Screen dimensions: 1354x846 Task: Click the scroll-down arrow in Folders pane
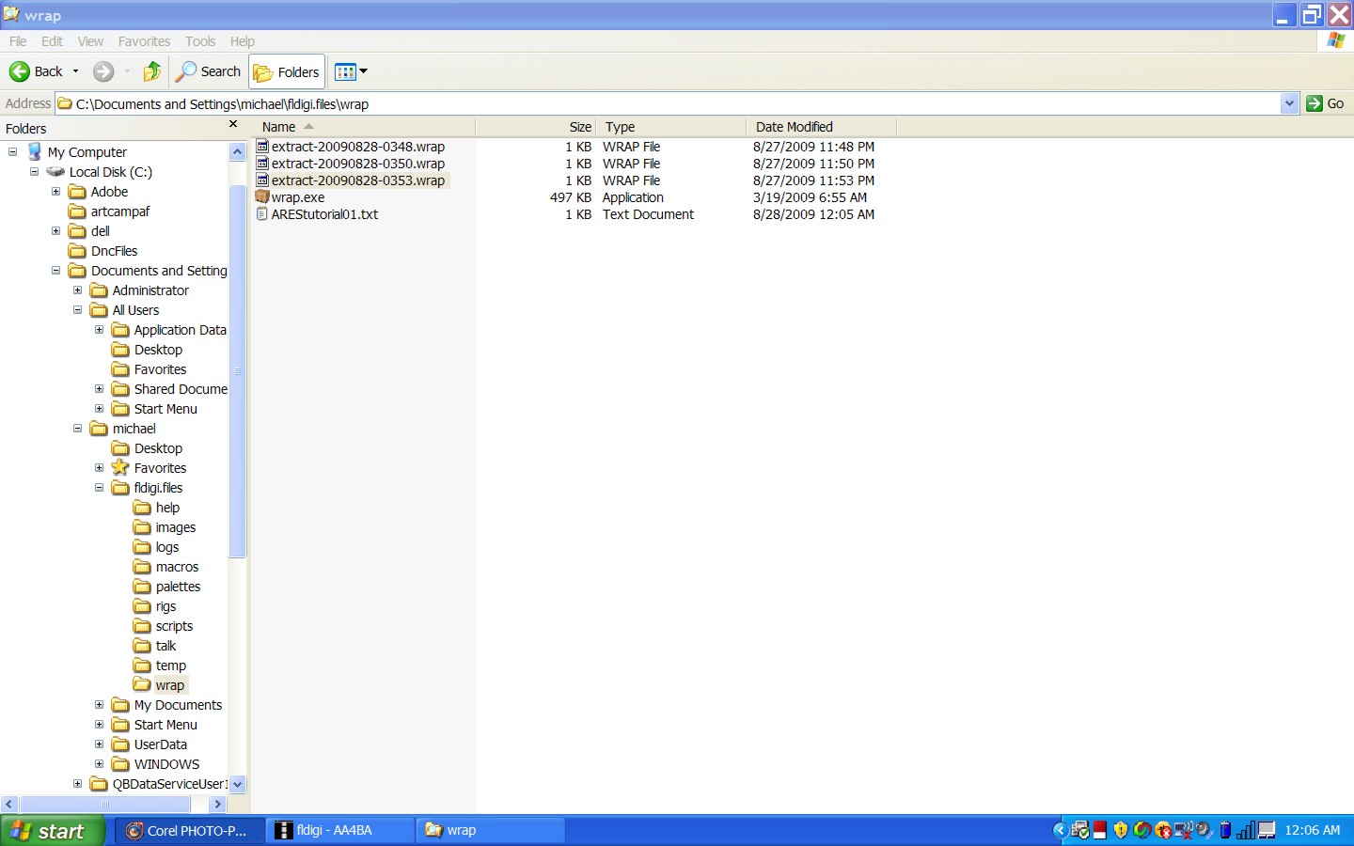[237, 784]
